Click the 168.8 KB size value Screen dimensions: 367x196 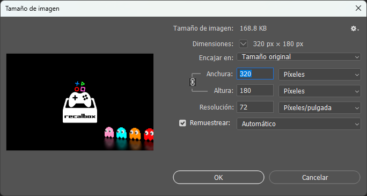(253, 28)
